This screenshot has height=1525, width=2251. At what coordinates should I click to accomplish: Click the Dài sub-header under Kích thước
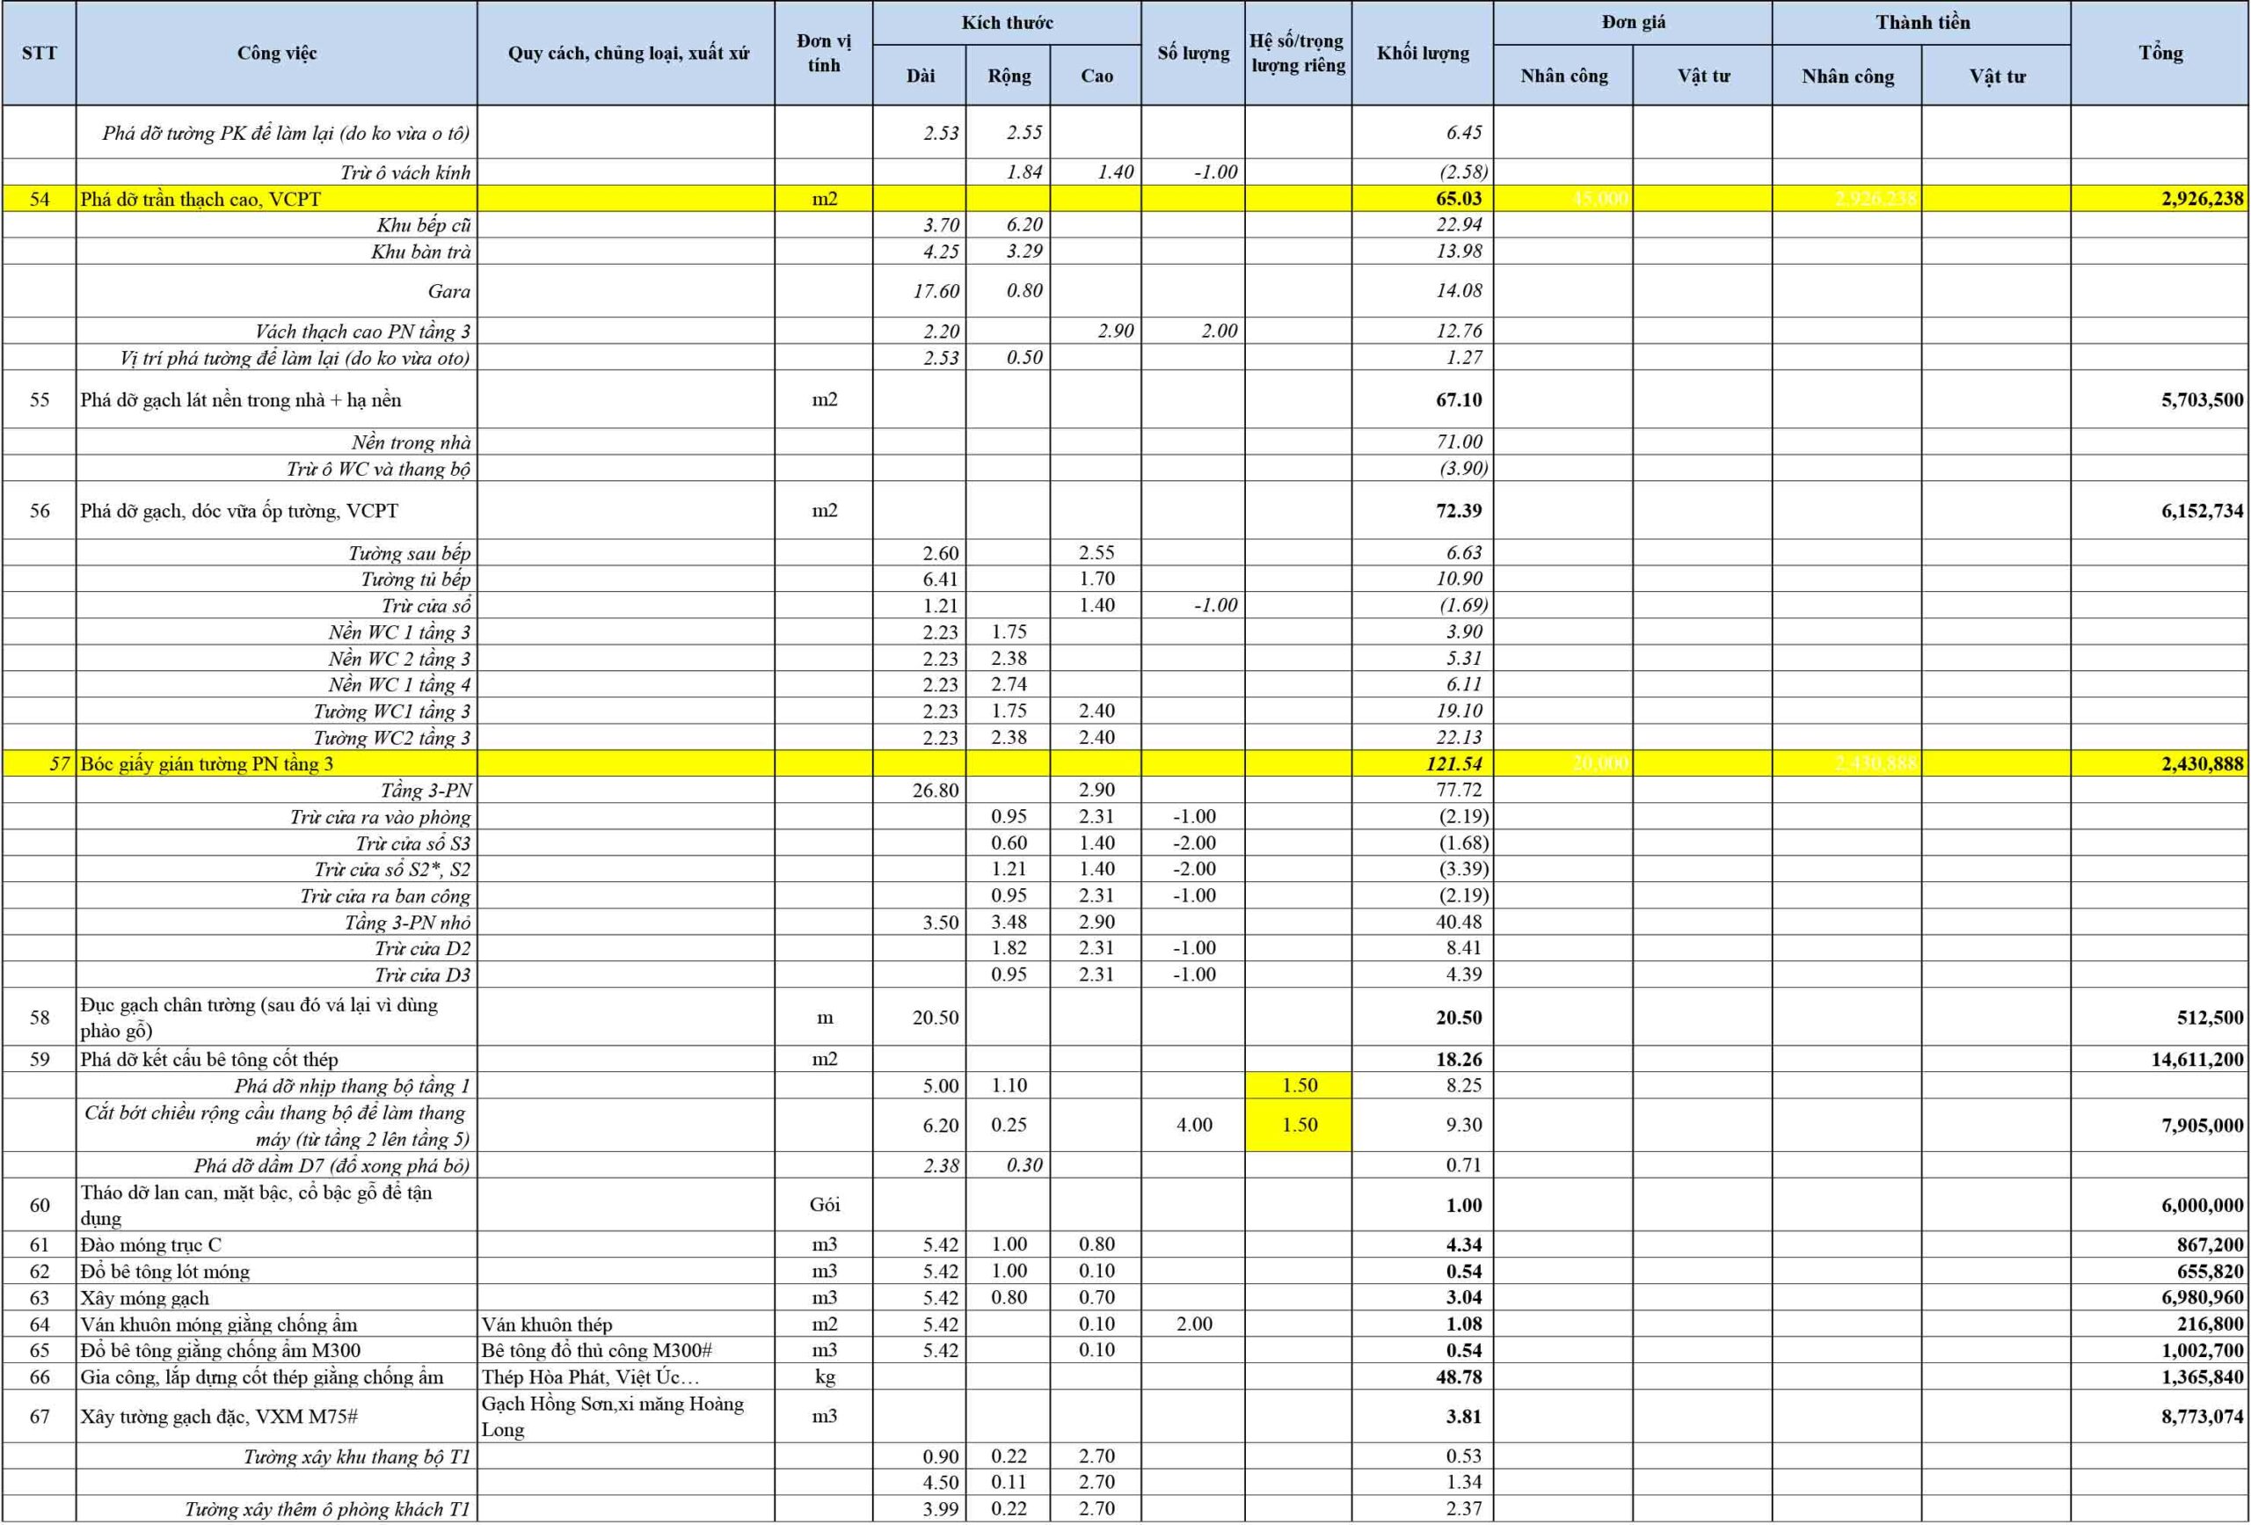pyautogui.click(x=919, y=76)
